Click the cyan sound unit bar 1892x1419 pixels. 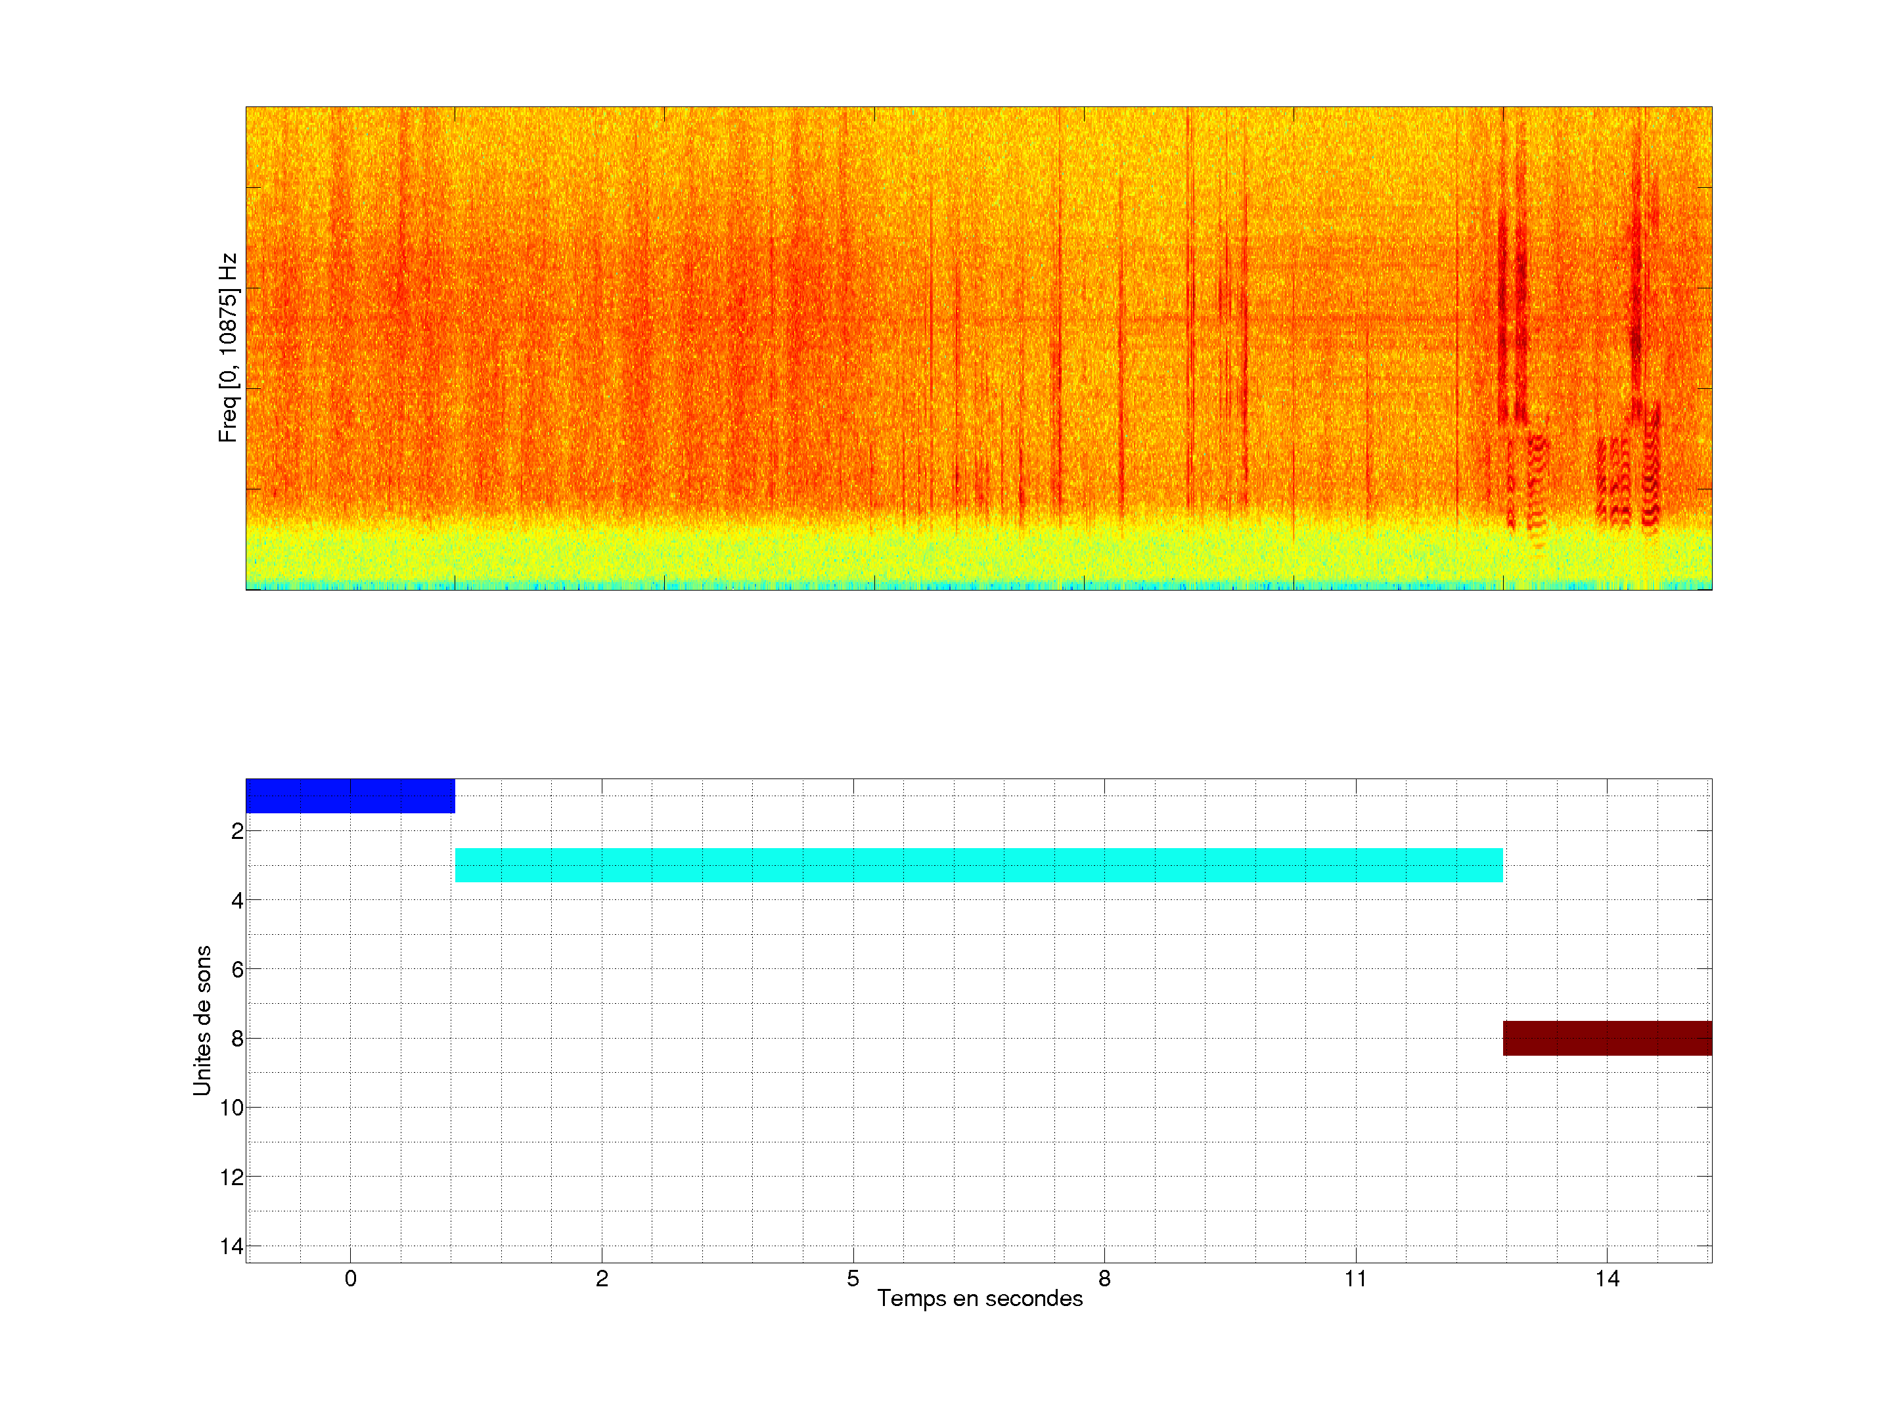(x=978, y=865)
